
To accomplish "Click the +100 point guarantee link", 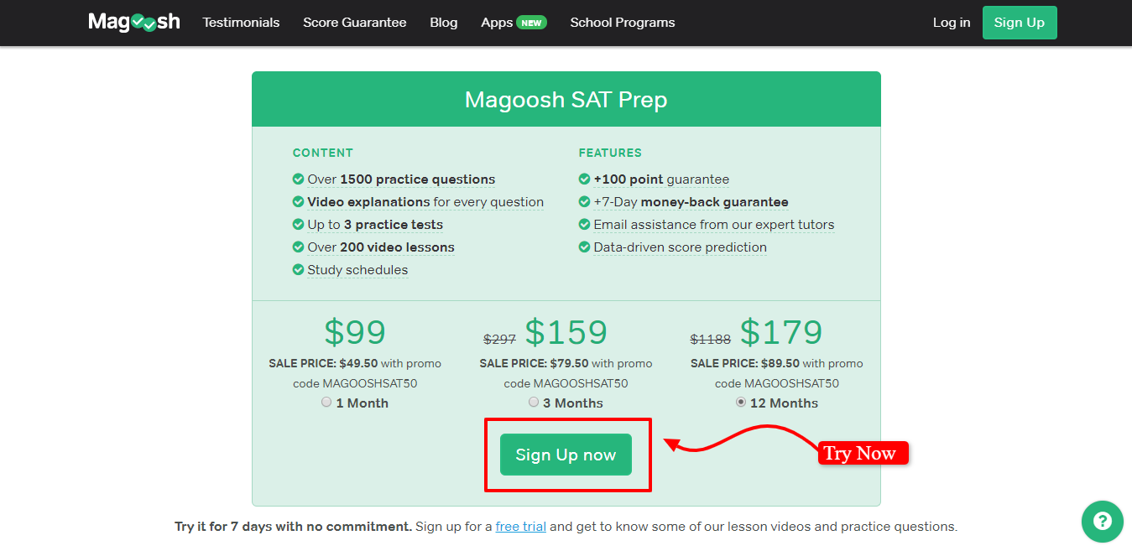I will [x=661, y=179].
